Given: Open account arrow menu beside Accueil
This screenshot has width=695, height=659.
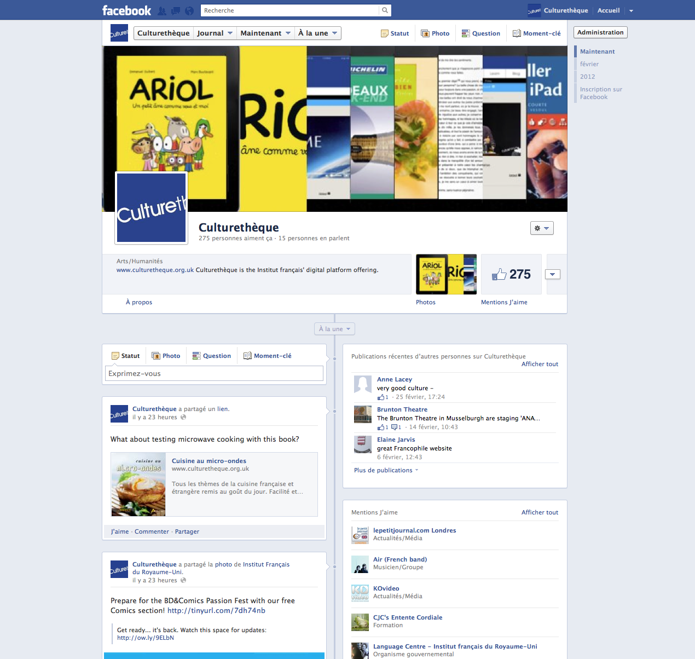Looking at the screenshot, I should coord(631,10).
